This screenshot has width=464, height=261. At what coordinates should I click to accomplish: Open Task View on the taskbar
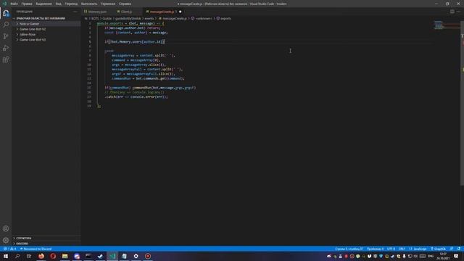pyautogui.click(x=29, y=256)
